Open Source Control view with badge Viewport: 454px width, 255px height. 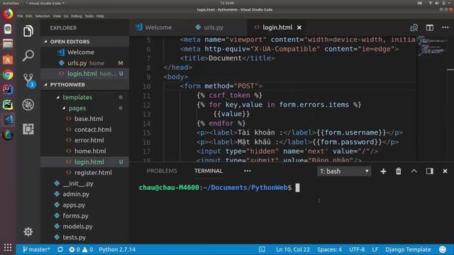tap(29, 80)
